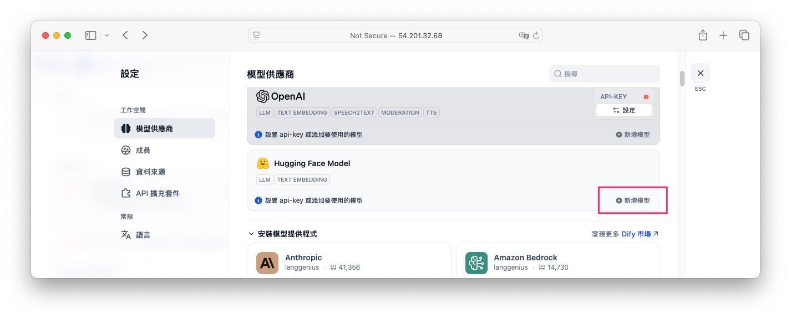Show Safari tab overview icon

(744, 35)
